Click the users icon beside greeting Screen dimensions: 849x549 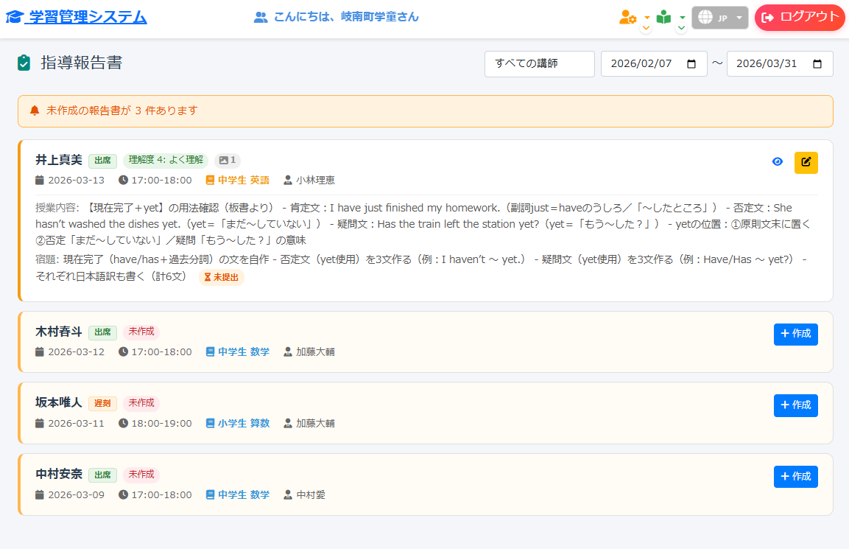(x=261, y=18)
